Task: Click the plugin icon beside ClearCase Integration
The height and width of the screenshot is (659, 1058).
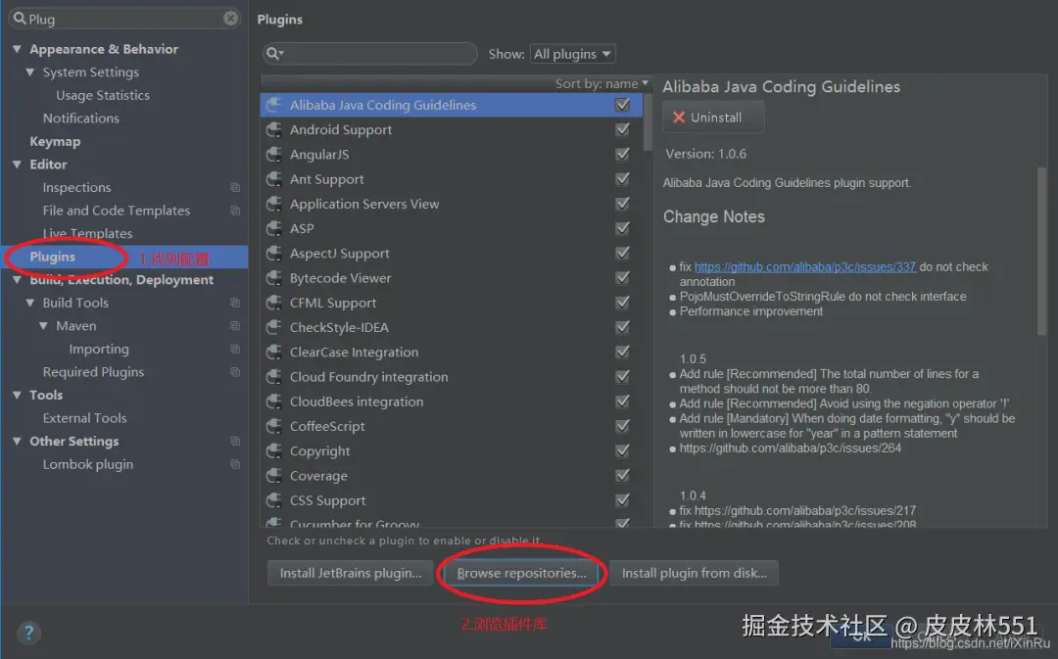Action: [x=274, y=353]
